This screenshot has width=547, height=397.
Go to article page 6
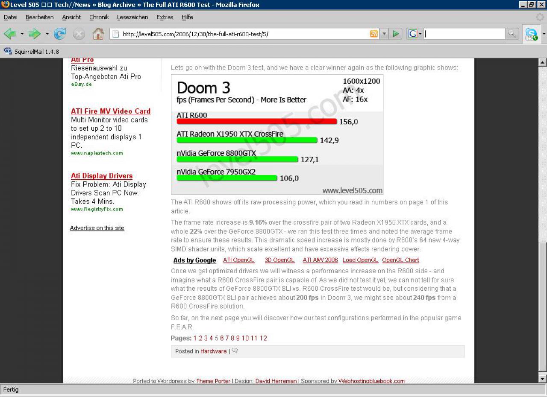pos(222,338)
